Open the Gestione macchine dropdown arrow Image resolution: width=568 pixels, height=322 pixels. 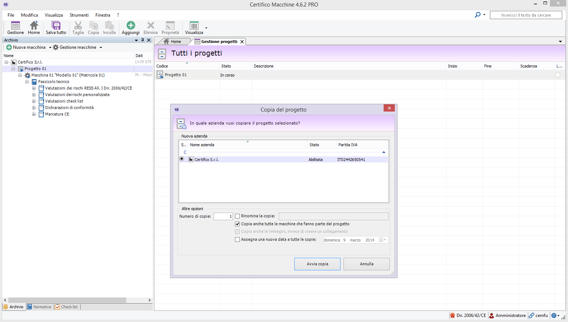[x=101, y=48]
